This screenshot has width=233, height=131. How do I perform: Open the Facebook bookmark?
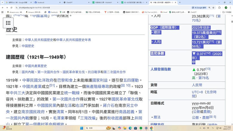(53, 12)
